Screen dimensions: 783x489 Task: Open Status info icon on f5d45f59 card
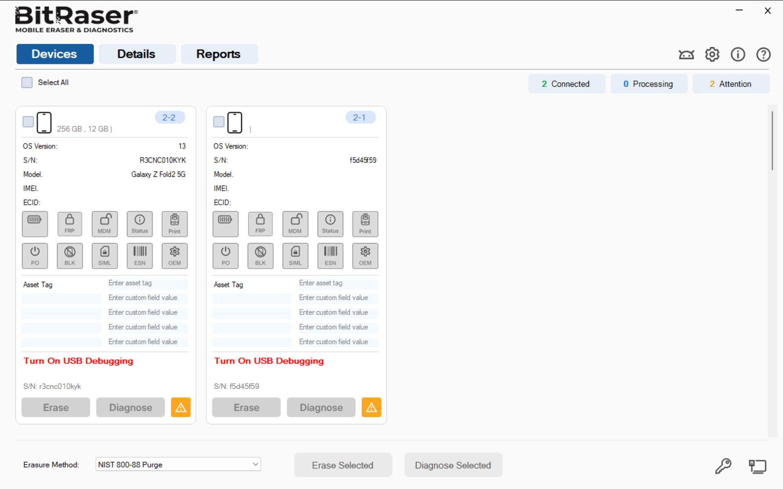point(330,224)
